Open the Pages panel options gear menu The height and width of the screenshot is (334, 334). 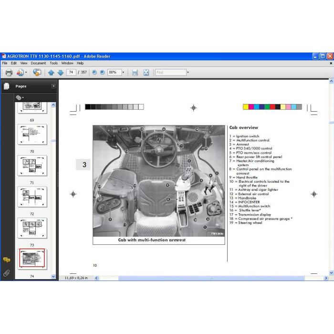click(x=20, y=98)
